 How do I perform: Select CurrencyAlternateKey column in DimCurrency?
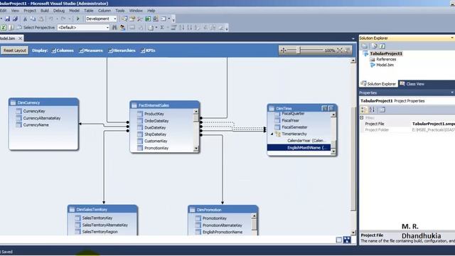42,118
